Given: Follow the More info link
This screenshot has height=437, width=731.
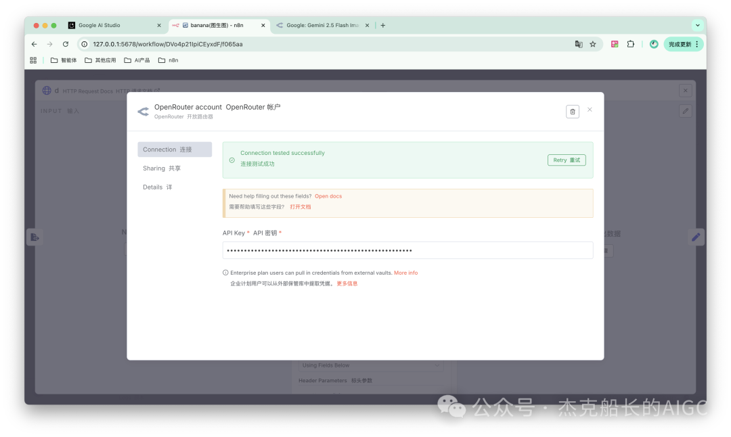Looking at the screenshot, I should pyautogui.click(x=405, y=273).
